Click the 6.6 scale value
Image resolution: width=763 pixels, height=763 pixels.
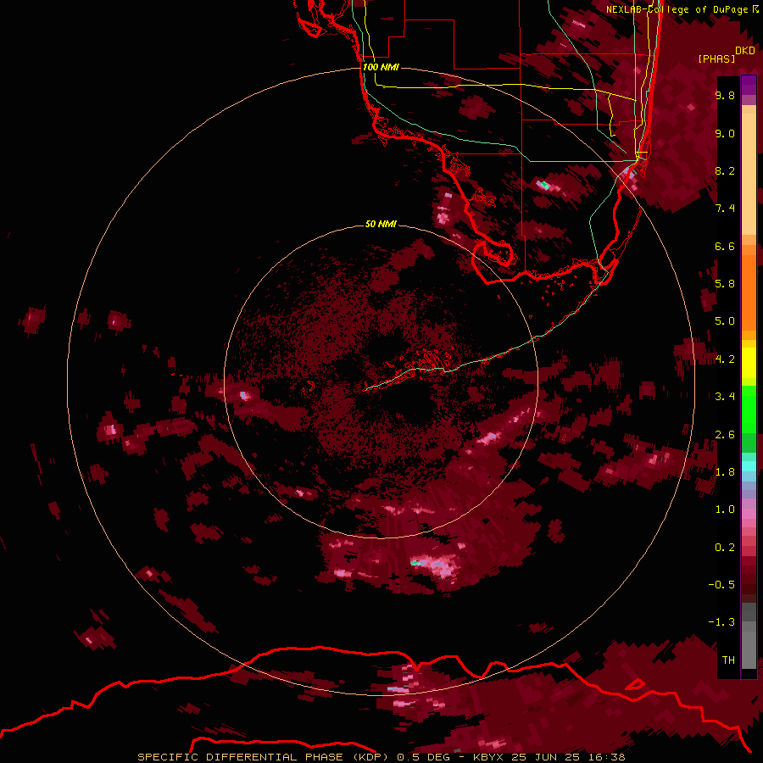pyautogui.click(x=725, y=246)
